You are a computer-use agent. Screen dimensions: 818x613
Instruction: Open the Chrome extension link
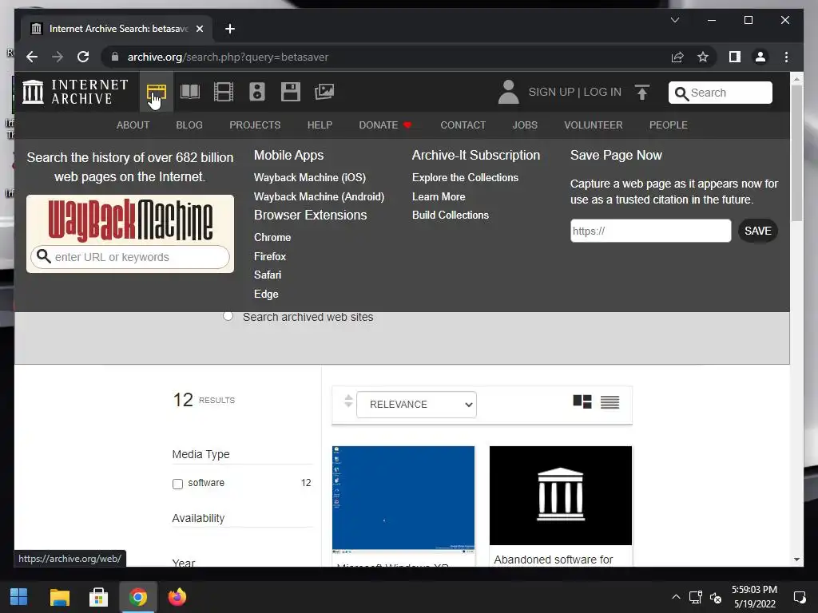[272, 238]
